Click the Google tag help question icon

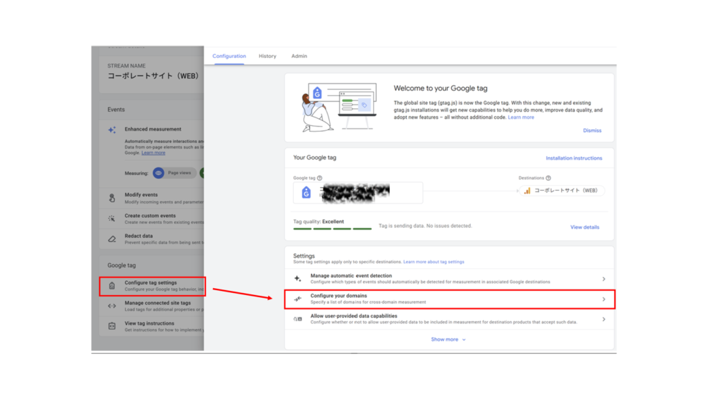point(319,178)
